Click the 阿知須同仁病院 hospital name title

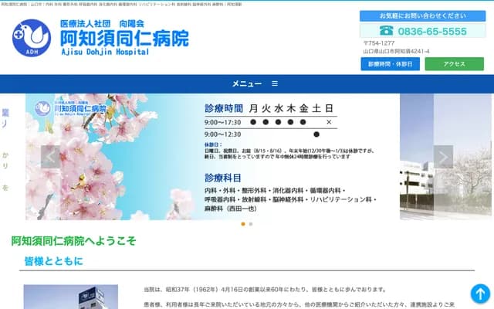click(124, 38)
